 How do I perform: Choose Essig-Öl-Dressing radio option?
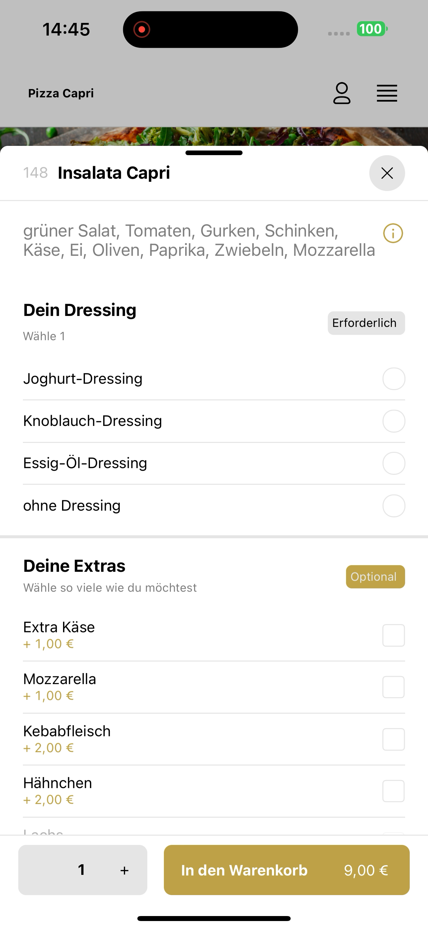(x=394, y=463)
